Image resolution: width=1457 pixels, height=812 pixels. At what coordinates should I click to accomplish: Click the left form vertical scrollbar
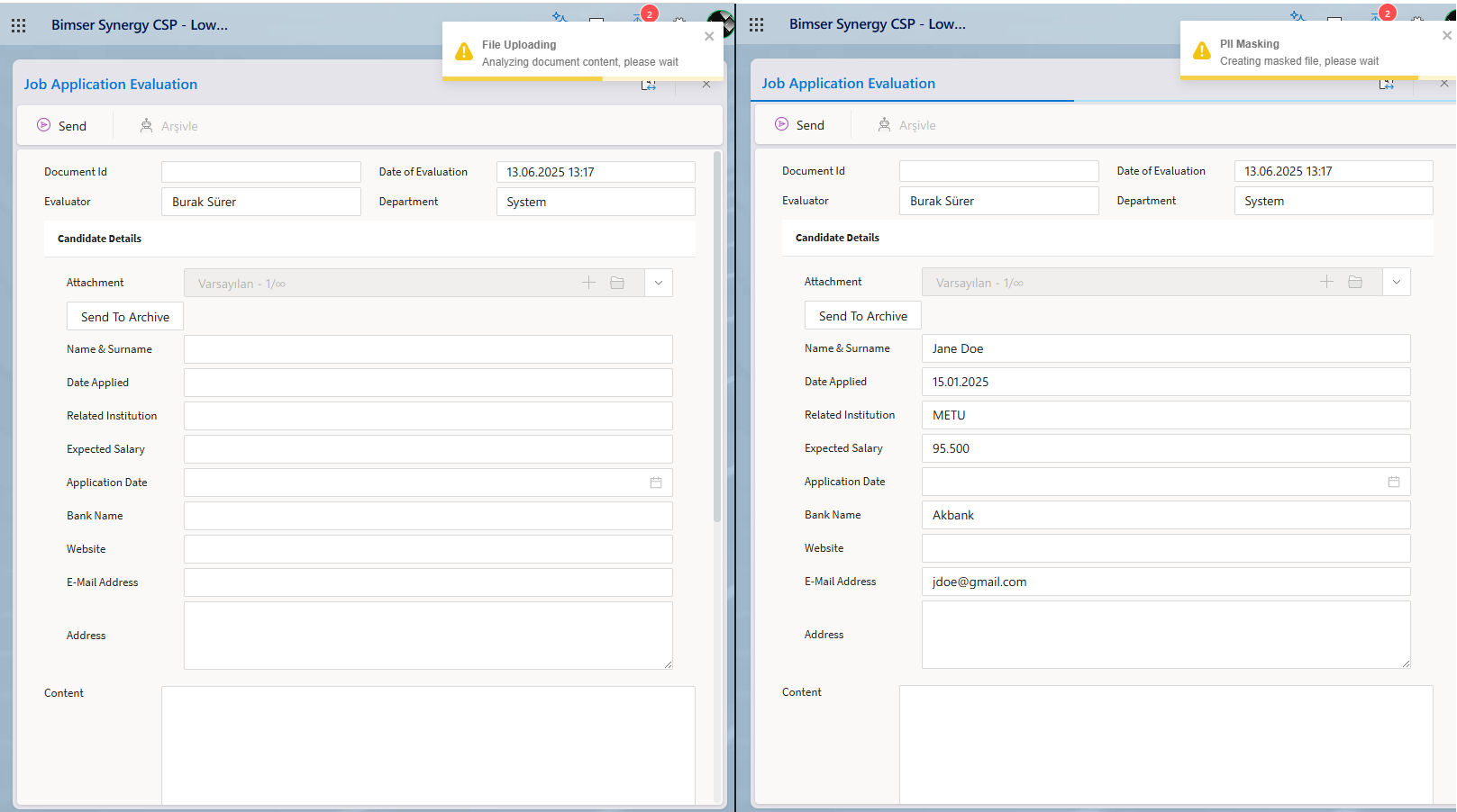(717, 338)
